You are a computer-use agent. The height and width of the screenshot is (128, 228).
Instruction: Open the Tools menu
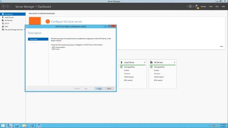point(211,6)
